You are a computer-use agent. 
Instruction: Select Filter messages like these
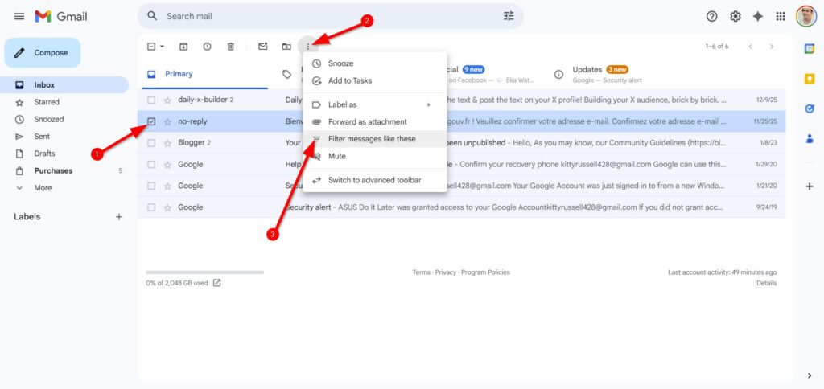pos(375,139)
